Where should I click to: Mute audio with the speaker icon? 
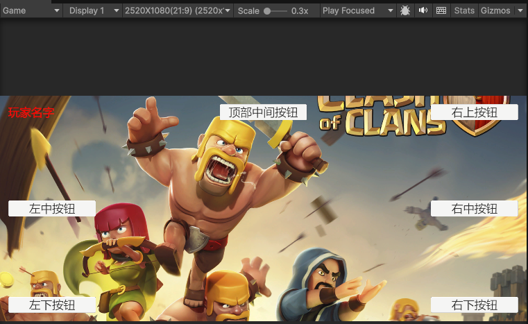click(423, 10)
